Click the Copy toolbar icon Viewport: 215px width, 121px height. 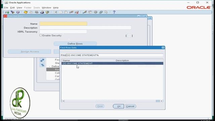(61, 12)
